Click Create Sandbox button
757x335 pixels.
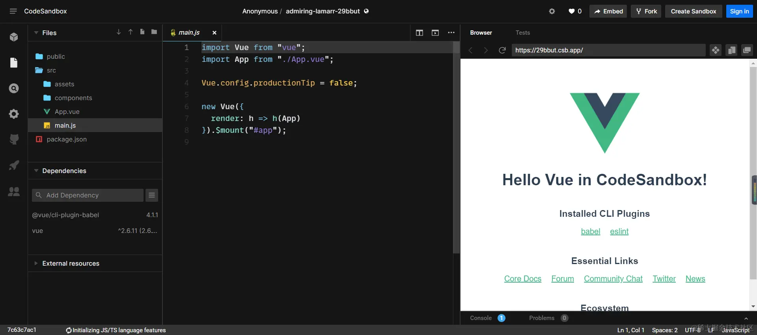[x=694, y=11]
